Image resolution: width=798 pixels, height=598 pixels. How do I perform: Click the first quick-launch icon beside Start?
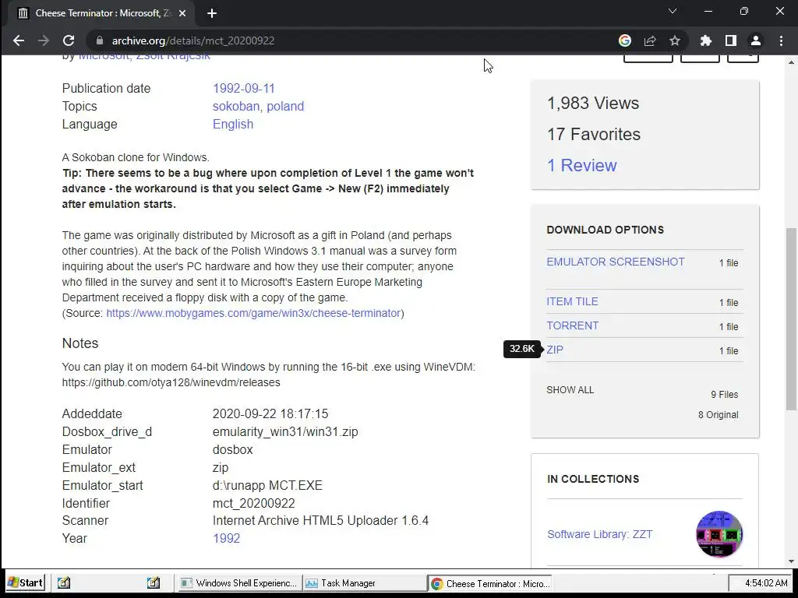pyautogui.click(x=64, y=582)
